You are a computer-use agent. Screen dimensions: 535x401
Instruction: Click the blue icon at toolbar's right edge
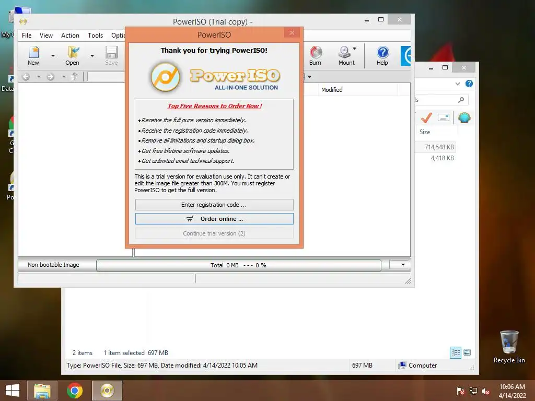point(405,55)
